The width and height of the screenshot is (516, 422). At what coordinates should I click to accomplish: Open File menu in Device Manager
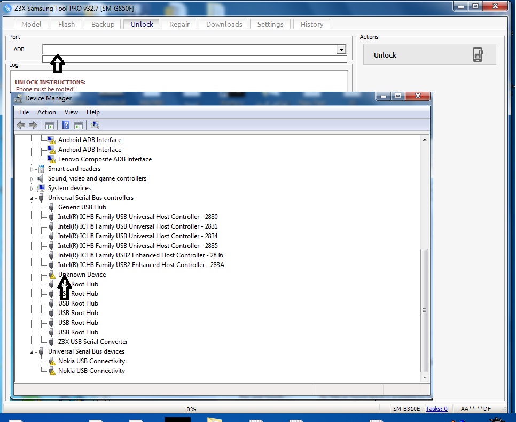click(x=24, y=112)
